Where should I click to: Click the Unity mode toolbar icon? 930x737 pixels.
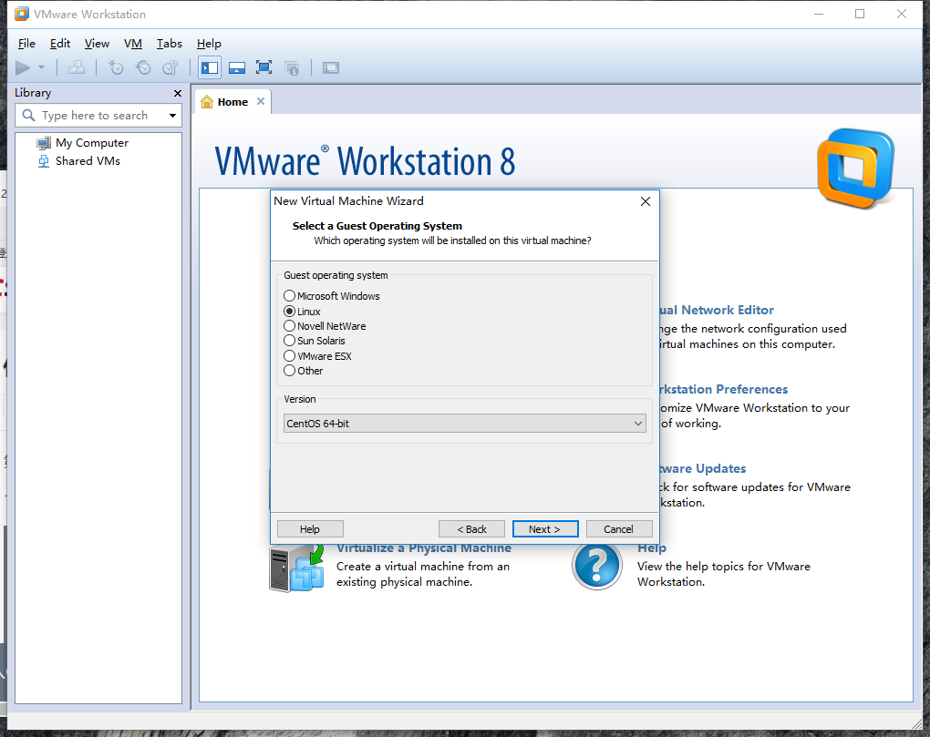(292, 68)
